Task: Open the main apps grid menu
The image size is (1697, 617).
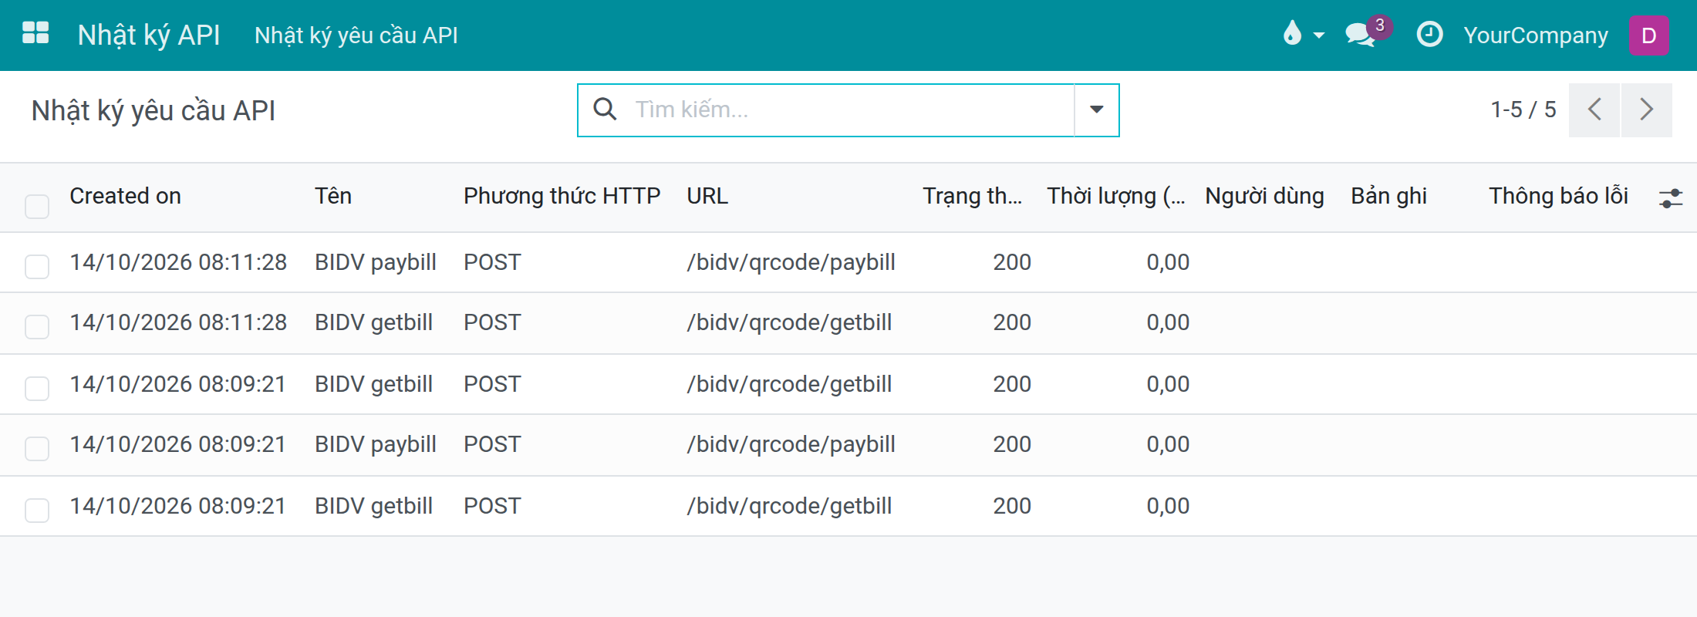Action: coord(35,33)
